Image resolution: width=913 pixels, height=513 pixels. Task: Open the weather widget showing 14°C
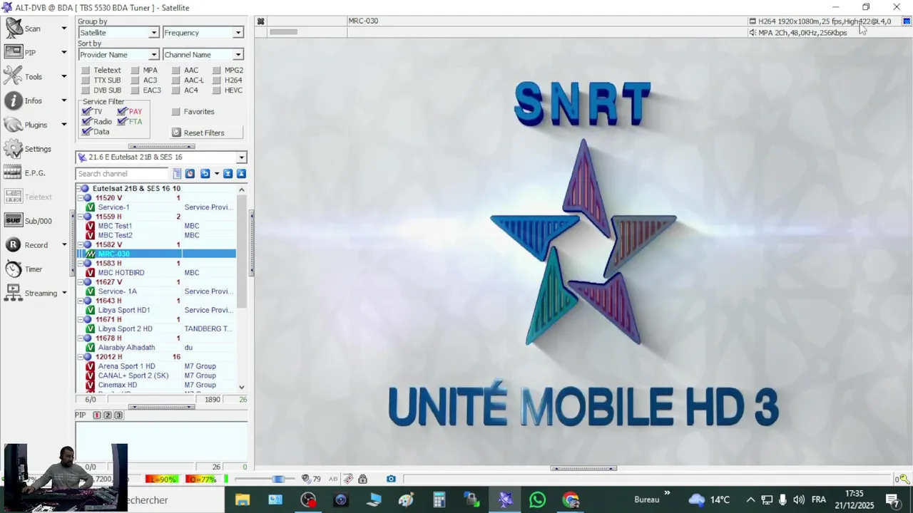pyautogui.click(x=709, y=499)
